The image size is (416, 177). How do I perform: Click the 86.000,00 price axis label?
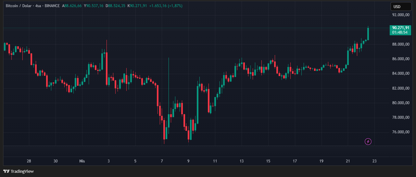400,59
